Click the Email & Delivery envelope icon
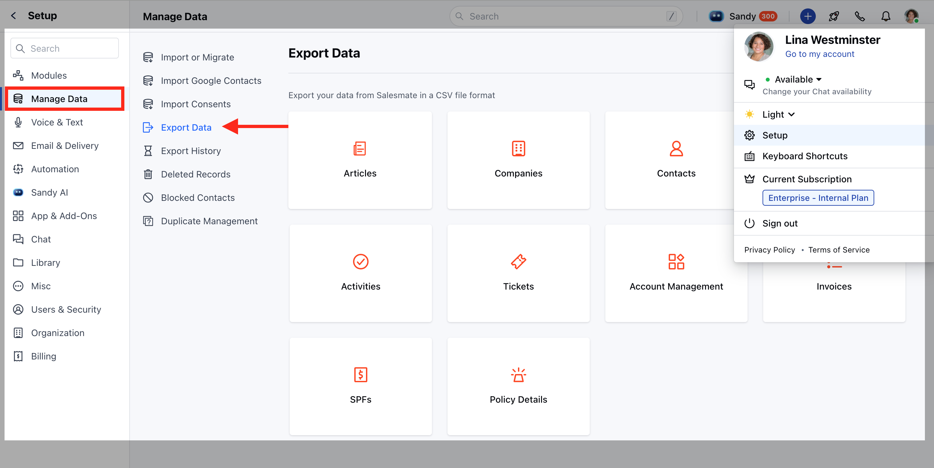934x468 pixels. coord(18,146)
